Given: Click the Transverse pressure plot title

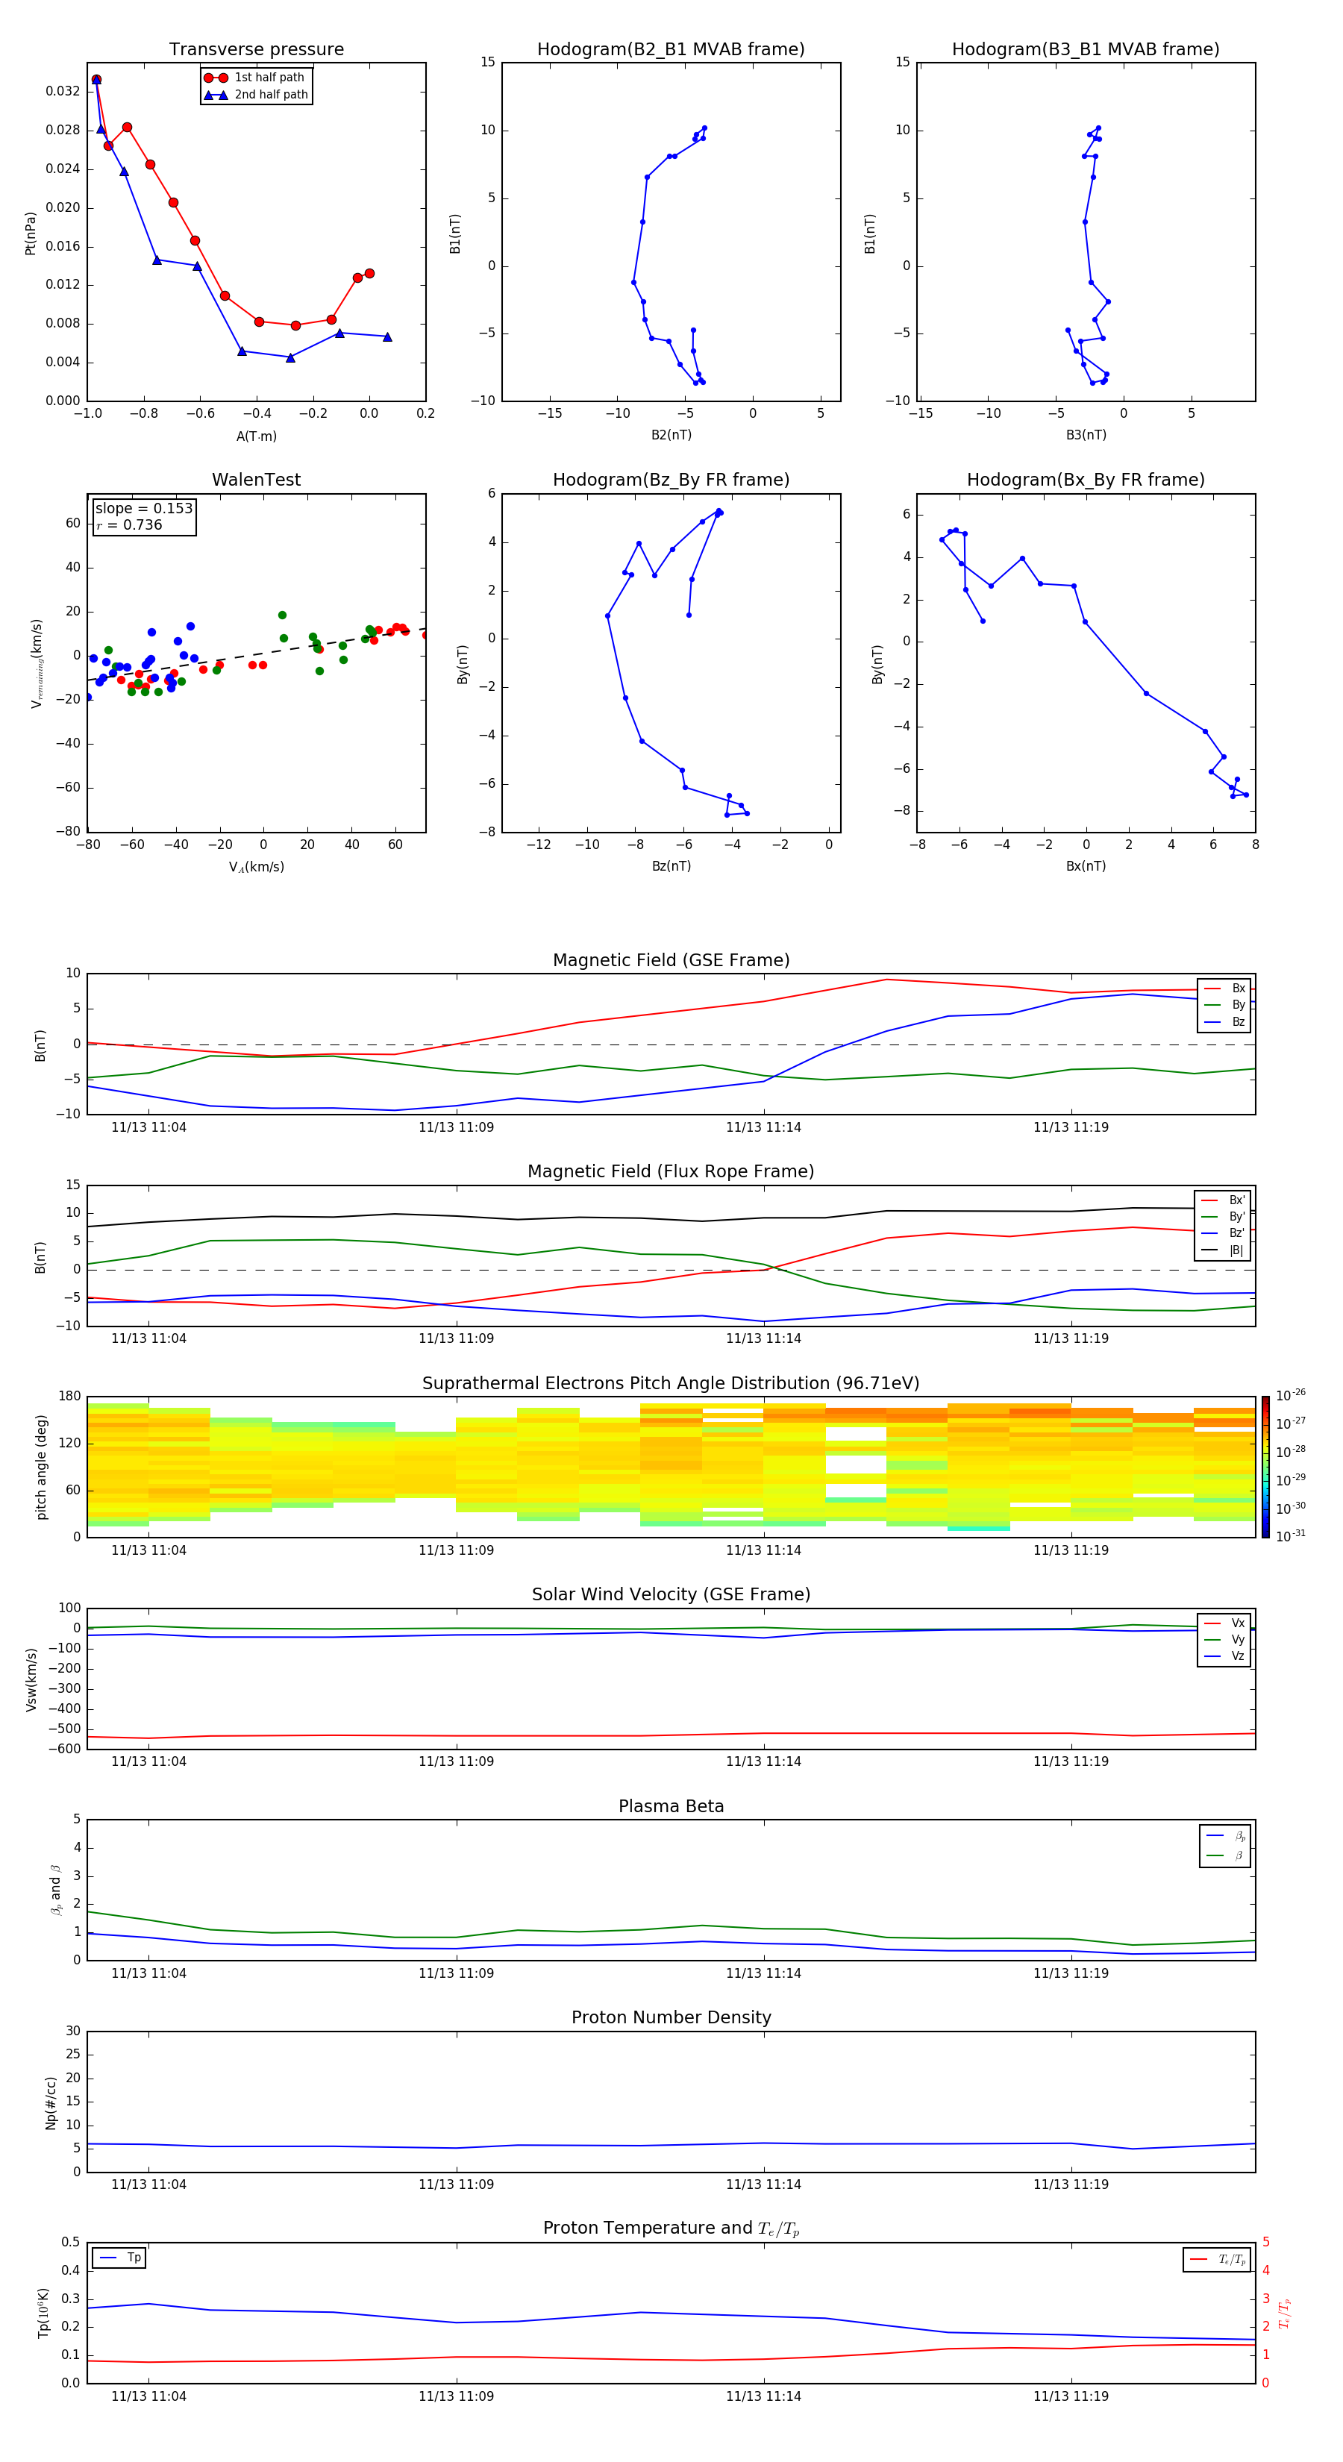Looking at the screenshot, I should click(256, 48).
